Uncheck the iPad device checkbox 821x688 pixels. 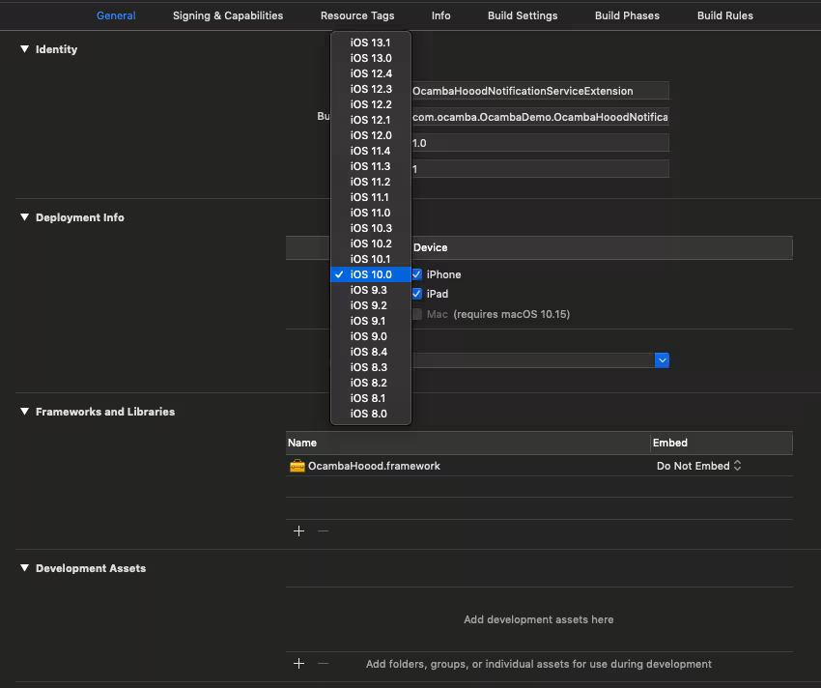[x=417, y=294]
